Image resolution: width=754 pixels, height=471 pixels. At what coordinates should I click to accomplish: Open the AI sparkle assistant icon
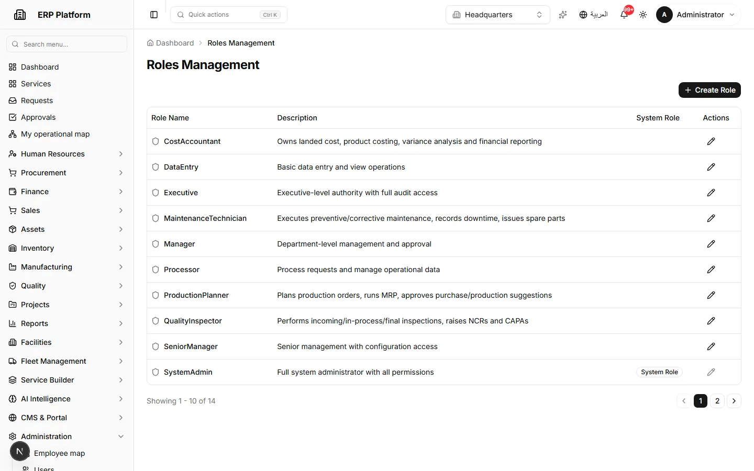pyautogui.click(x=563, y=15)
